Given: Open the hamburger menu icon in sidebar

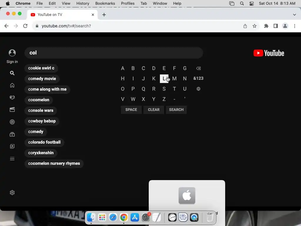Looking at the screenshot, I should click(12, 159).
